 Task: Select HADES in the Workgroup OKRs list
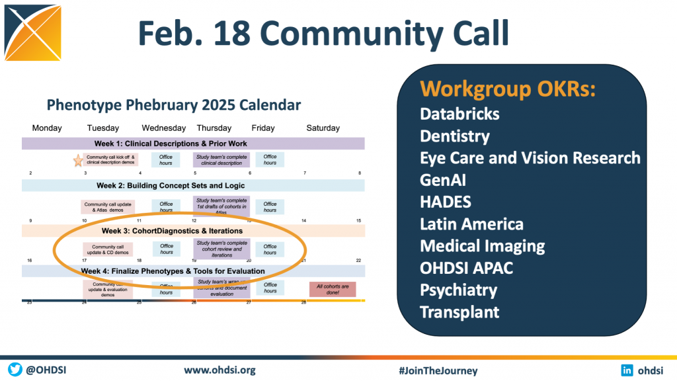(x=446, y=202)
